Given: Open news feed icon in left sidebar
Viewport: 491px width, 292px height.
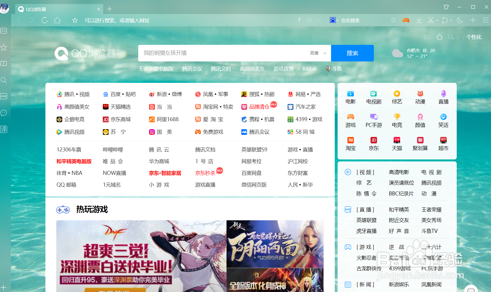Looking at the screenshot, I should 4,31.
